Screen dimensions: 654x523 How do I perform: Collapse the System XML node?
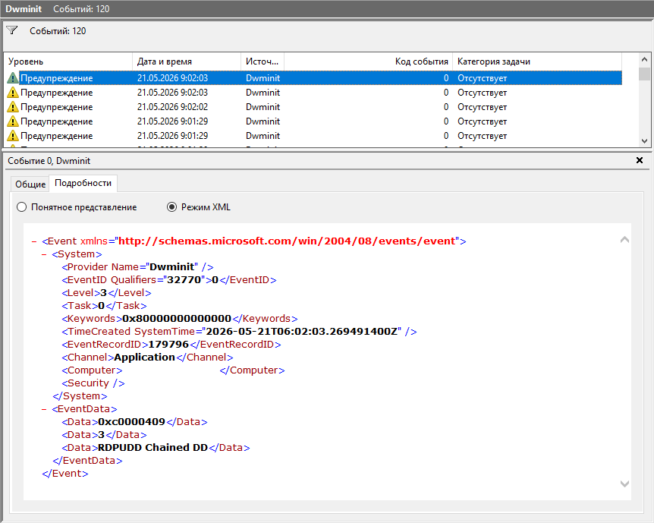pos(44,254)
